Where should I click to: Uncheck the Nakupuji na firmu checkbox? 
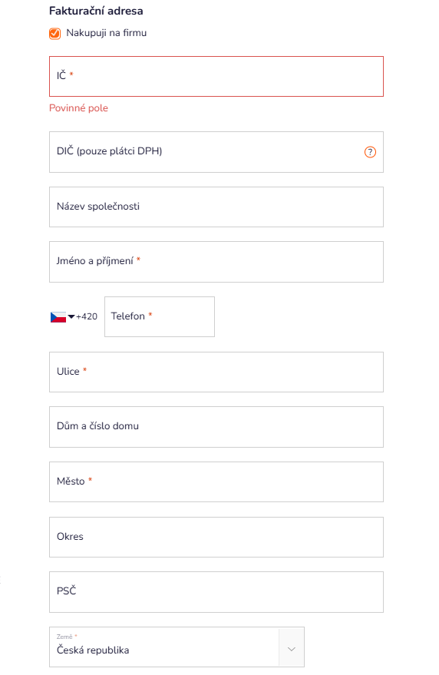pos(54,34)
